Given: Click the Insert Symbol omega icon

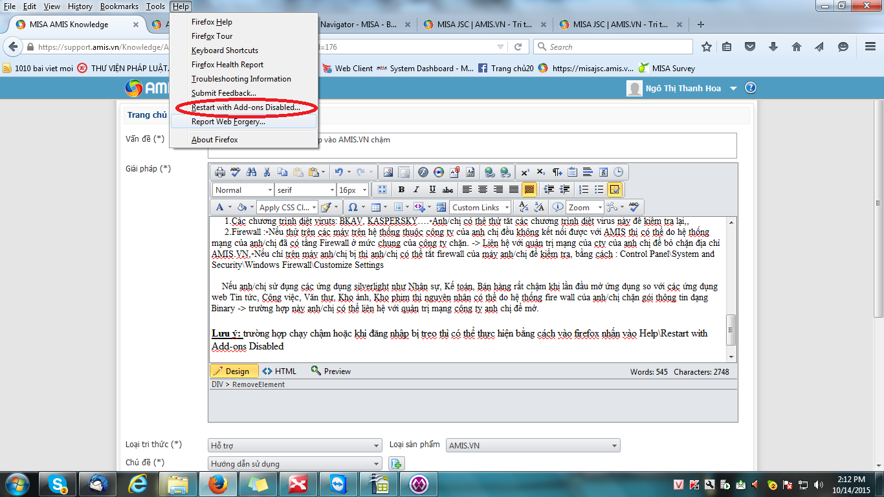Looking at the screenshot, I should tap(353, 207).
